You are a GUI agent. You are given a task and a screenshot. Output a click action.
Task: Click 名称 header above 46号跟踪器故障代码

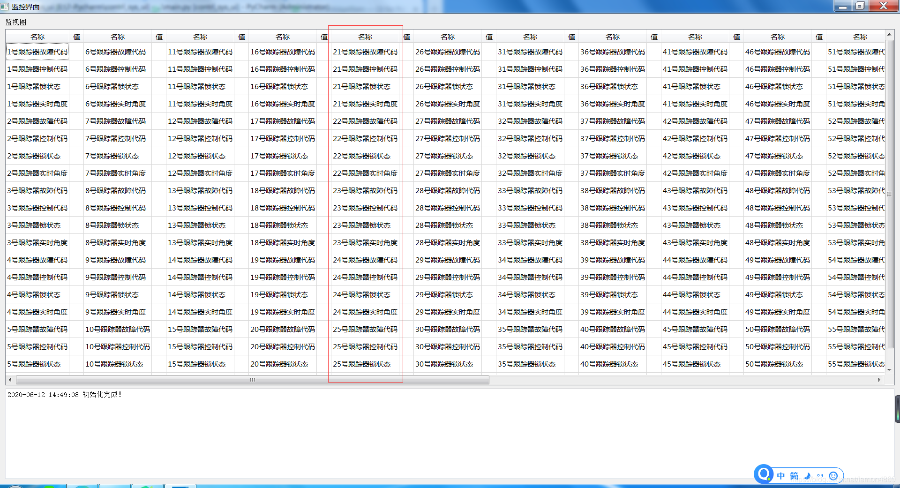point(778,37)
